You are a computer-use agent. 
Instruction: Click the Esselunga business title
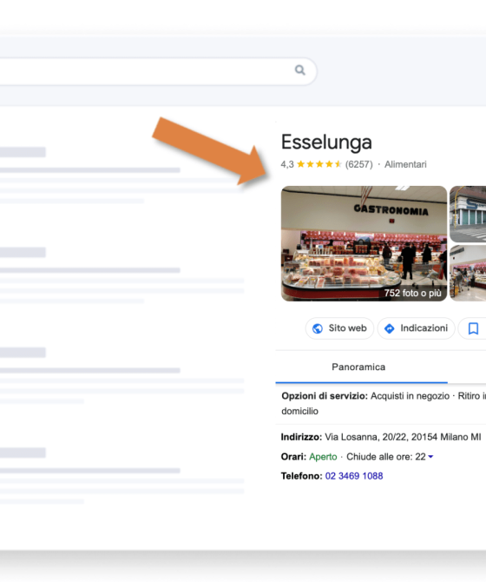(326, 142)
